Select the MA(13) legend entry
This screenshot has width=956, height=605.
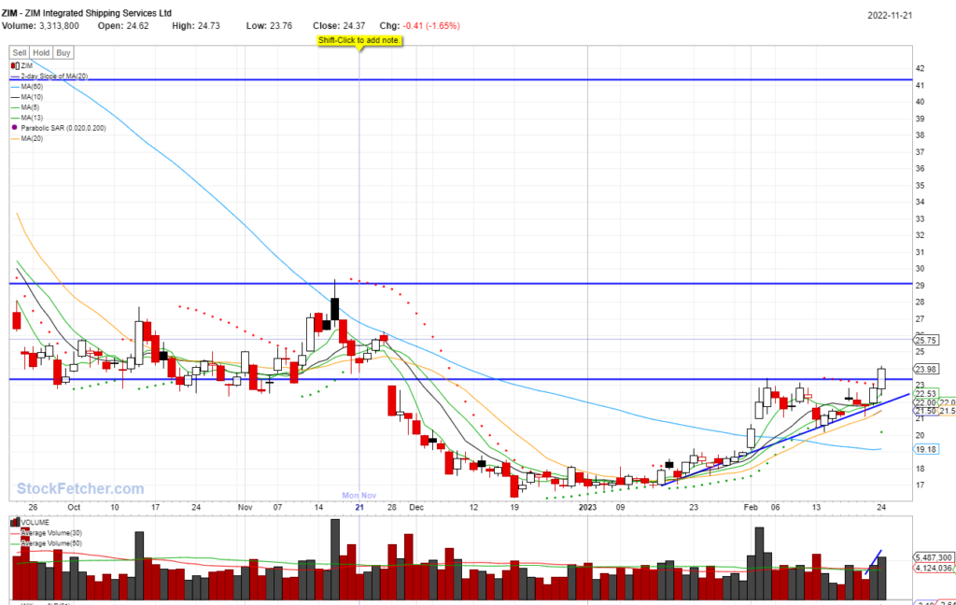27,118
